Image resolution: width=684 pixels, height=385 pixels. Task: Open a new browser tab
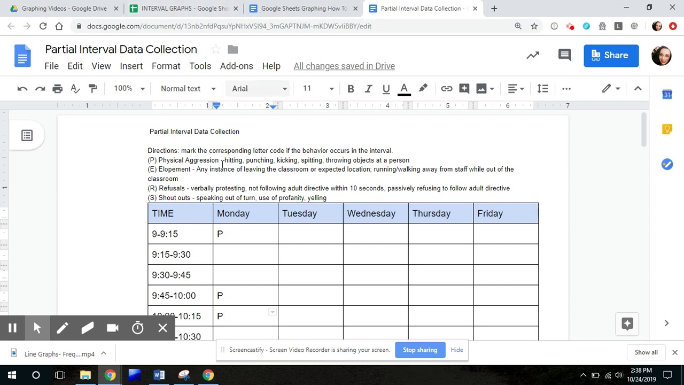(x=494, y=9)
